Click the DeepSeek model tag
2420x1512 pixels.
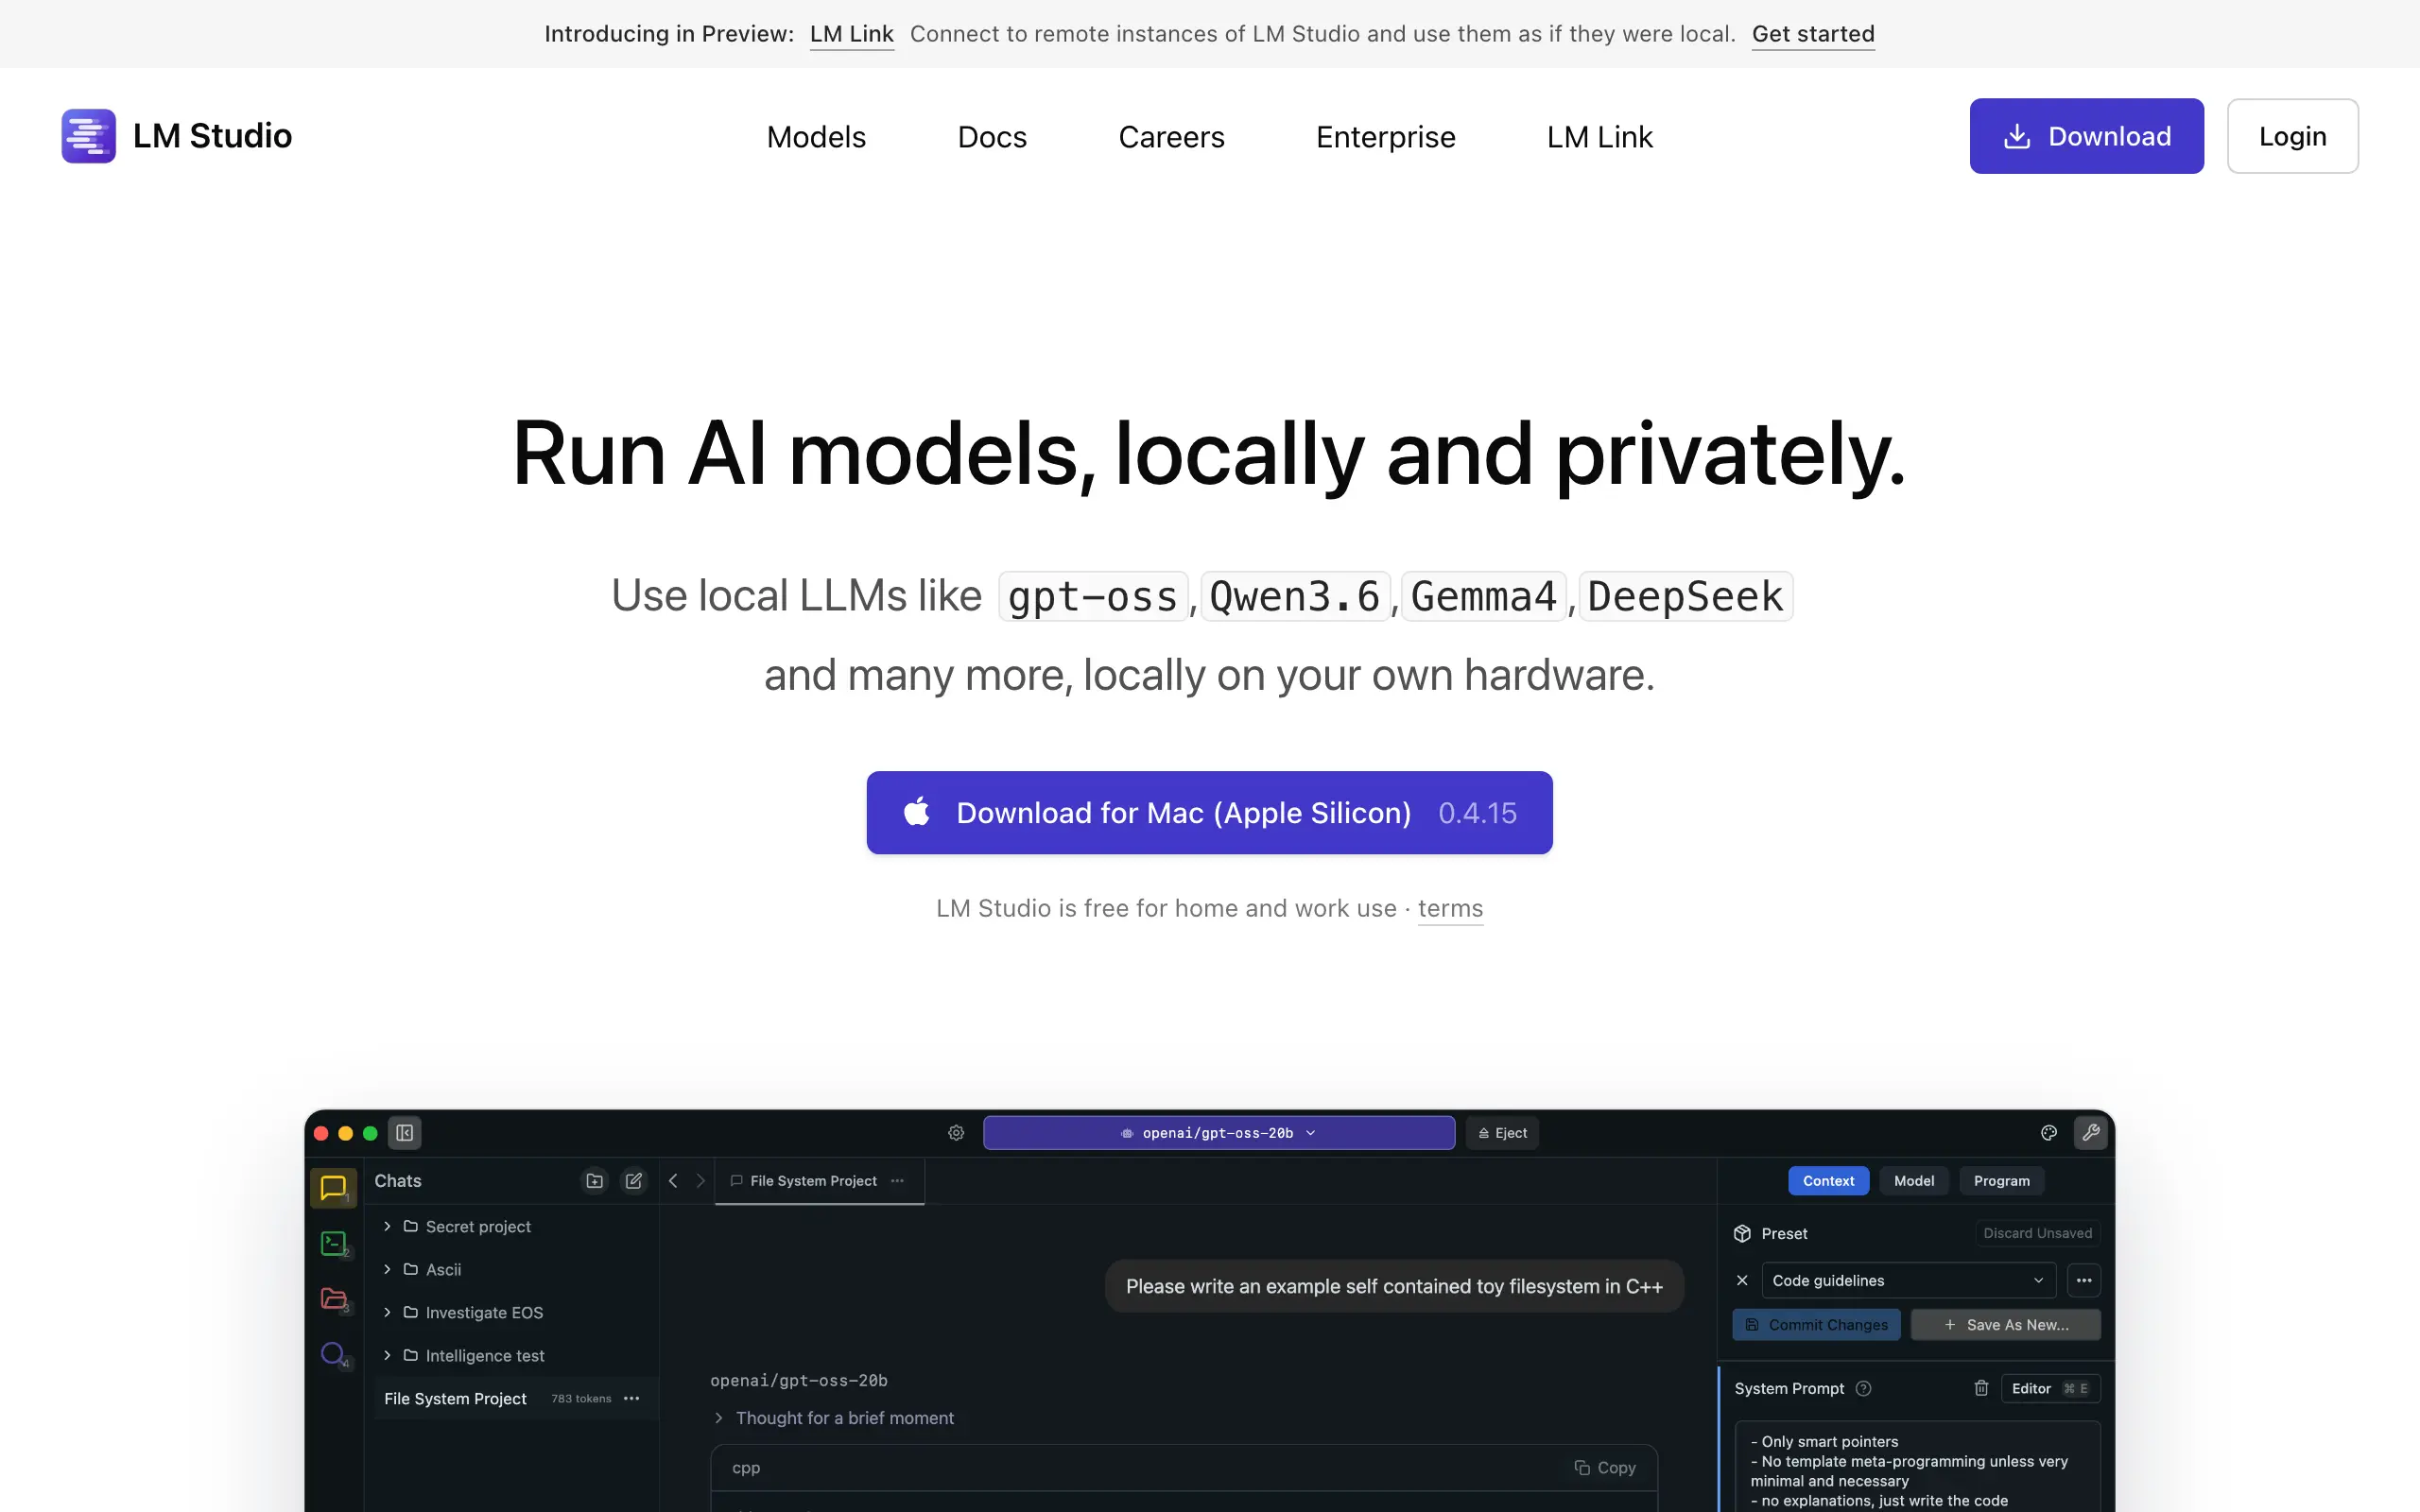(x=1685, y=597)
